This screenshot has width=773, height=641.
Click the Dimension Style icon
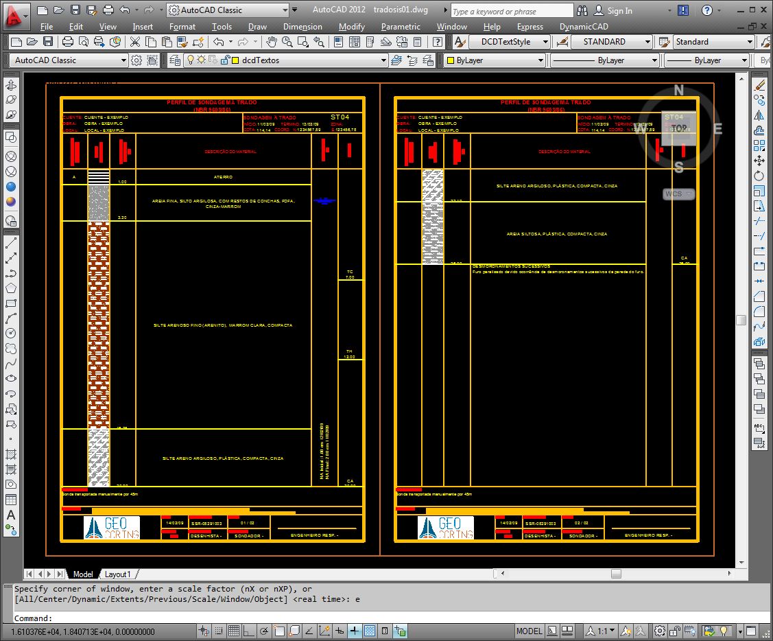562,42
